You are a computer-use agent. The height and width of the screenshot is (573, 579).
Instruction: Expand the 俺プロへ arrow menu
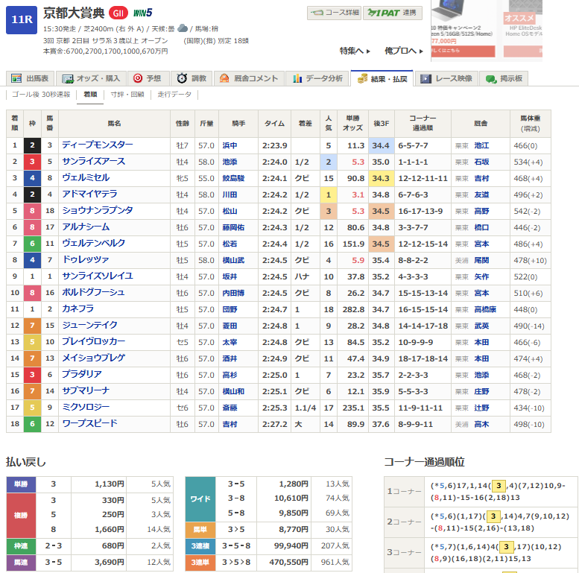coord(402,51)
